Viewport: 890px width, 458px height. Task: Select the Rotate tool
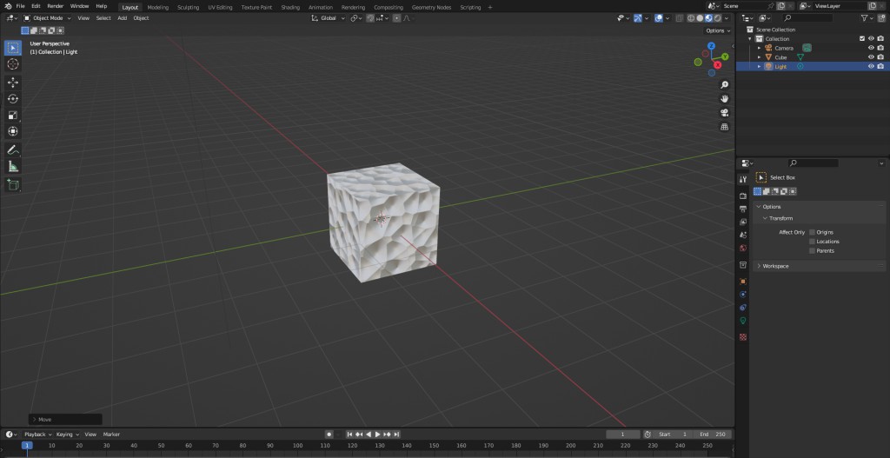pos(13,99)
